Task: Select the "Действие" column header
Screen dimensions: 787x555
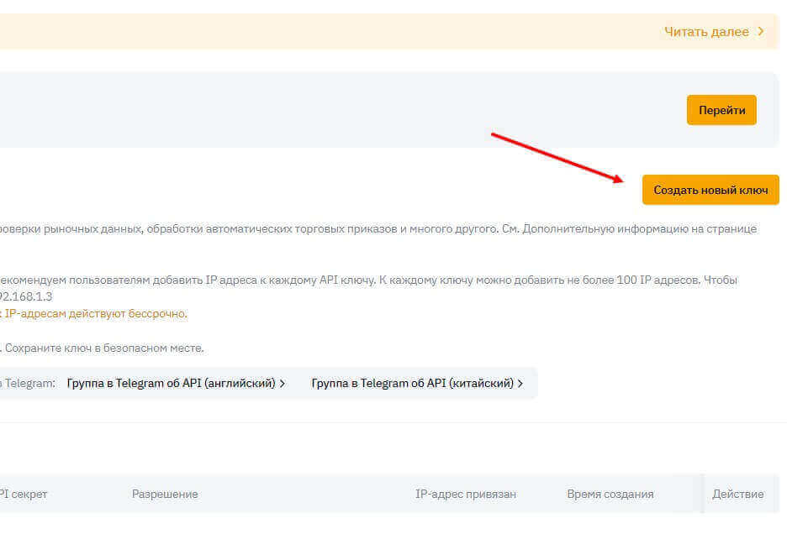Action: (x=737, y=494)
